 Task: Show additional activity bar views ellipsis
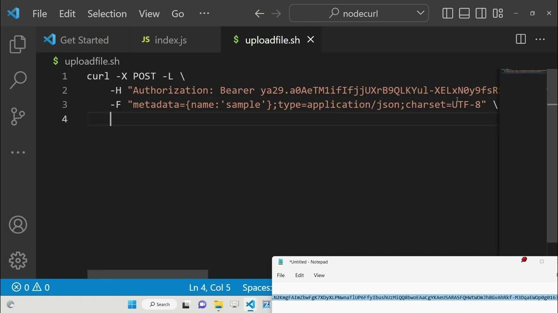pos(18,153)
